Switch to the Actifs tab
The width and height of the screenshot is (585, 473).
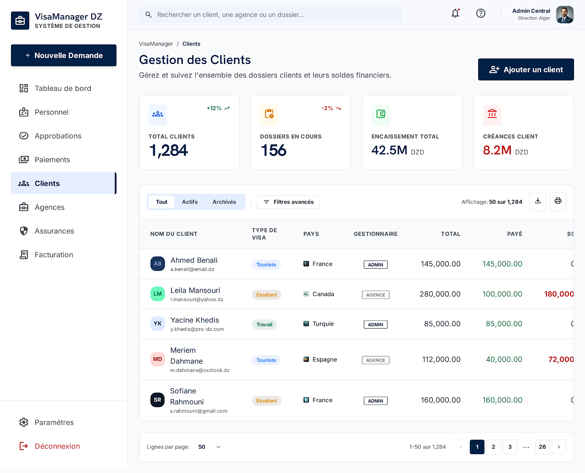tap(190, 202)
